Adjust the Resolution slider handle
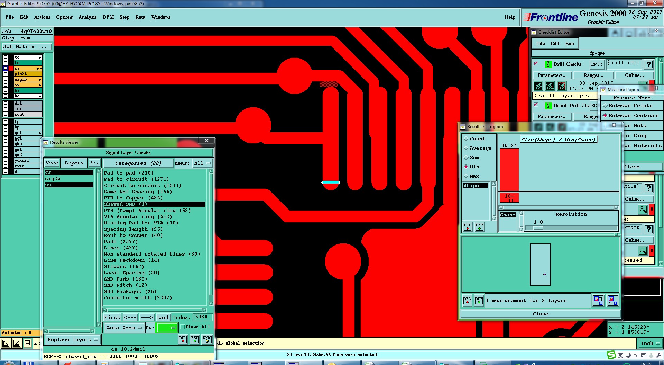This screenshot has width=664, height=365. click(x=538, y=228)
